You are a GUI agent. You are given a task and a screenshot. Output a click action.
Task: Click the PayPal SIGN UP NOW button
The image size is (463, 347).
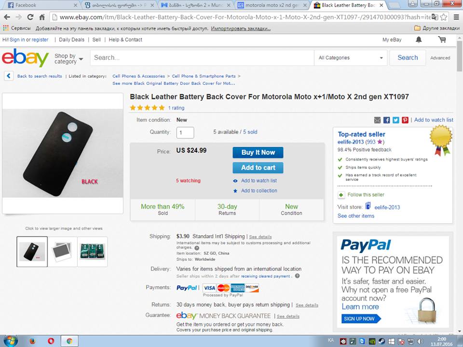[x=361, y=319]
